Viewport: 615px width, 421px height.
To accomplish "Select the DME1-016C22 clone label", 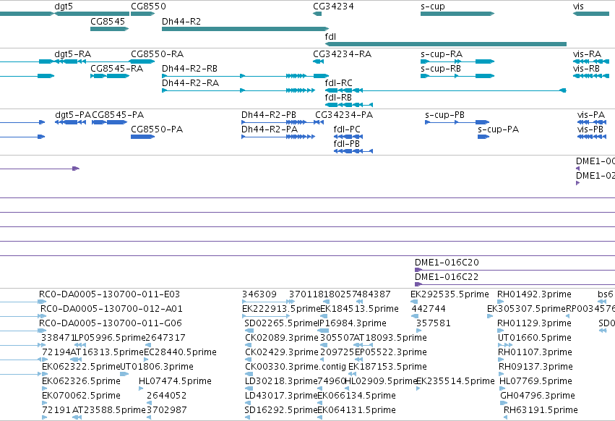I will pyautogui.click(x=447, y=277).
